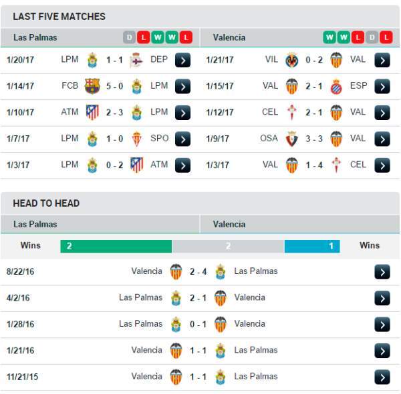The height and width of the screenshot is (394, 401).
Task: Click the blue Valencia wins bar segment
Action: tap(312, 246)
